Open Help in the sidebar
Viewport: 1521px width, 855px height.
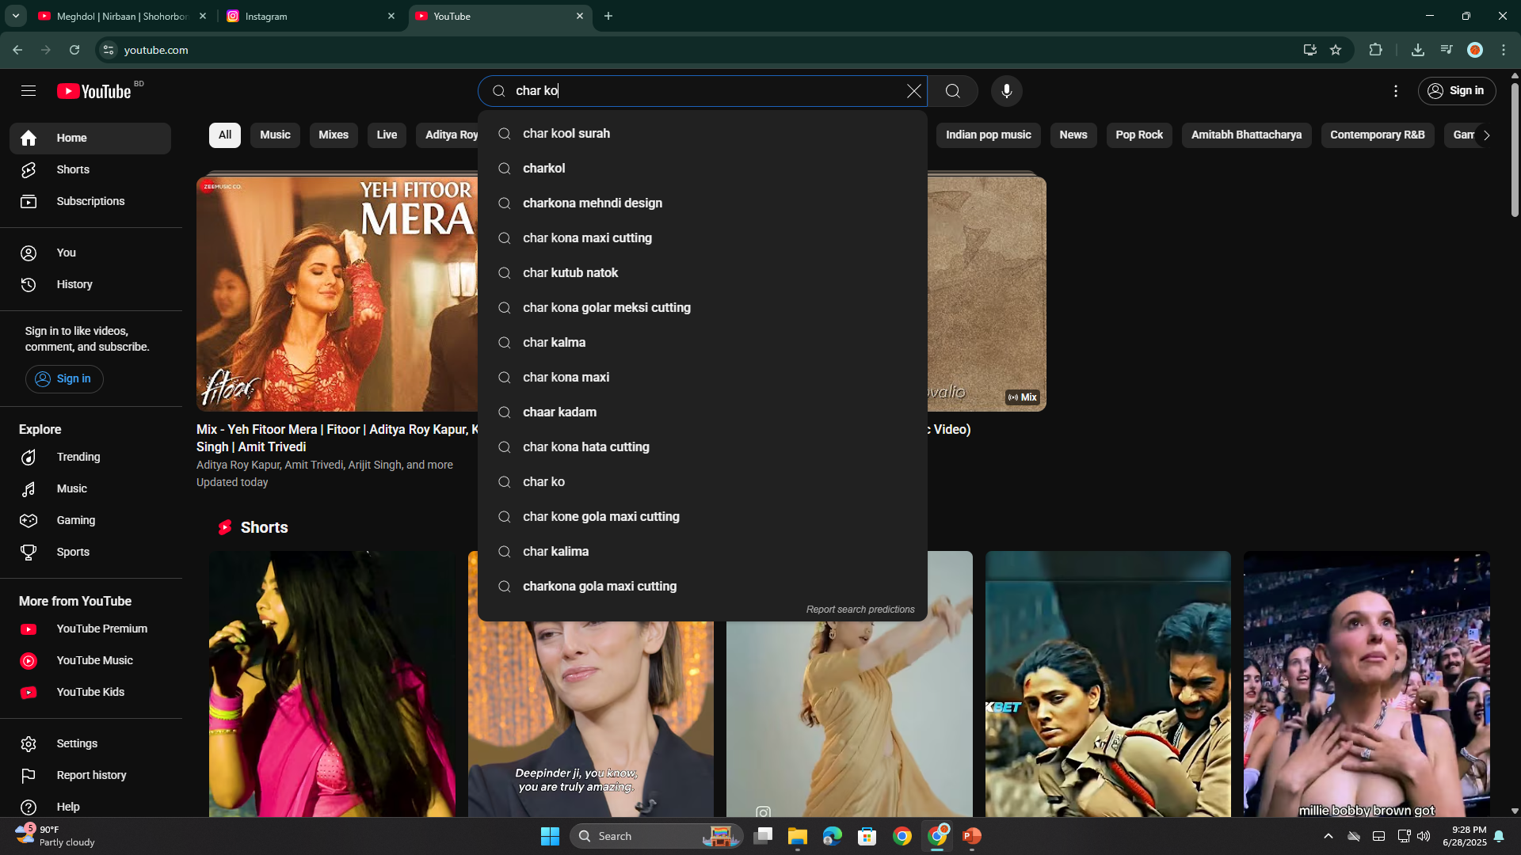pyautogui.click(x=90, y=807)
